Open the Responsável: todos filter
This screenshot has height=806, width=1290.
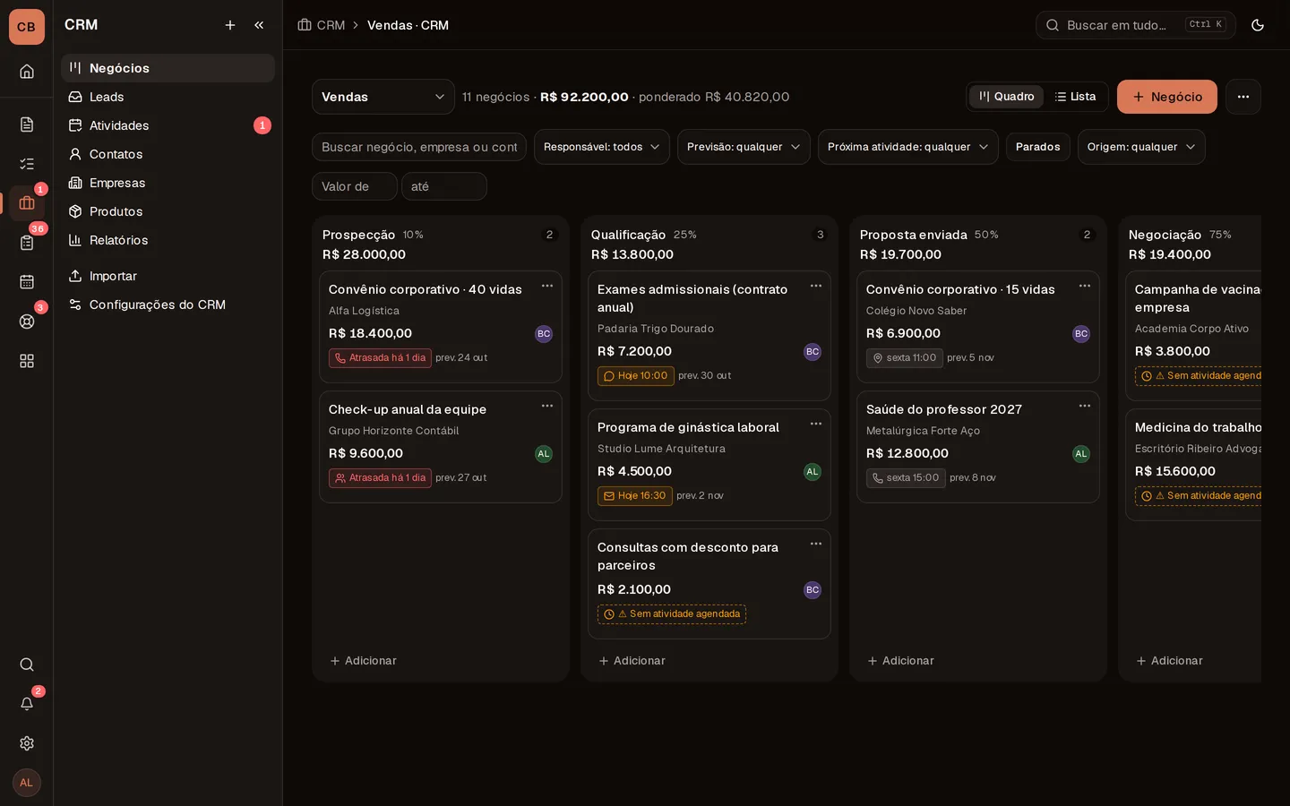point(602,147)
